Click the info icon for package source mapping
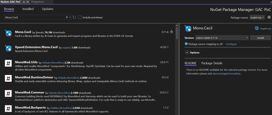Screen dimensions: 272x115 point(186,44)
